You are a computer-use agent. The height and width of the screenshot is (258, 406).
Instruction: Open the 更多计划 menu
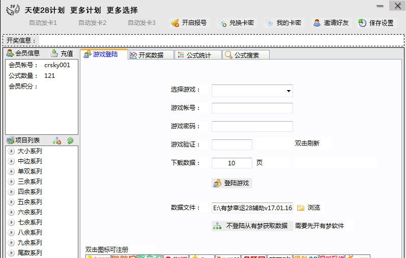pyautogui.click(x=85, y=10)
